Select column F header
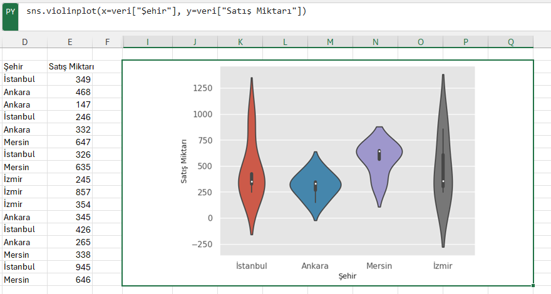The width and height of the screenshot is (551, 294). point(107,42)
